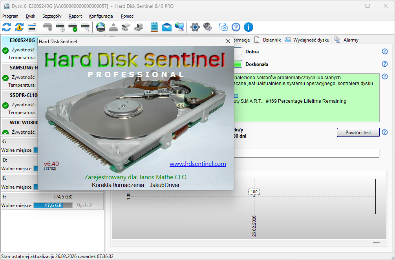
Task: Click green check icon of E300S240G disk
Action: pyautogui.click(x=5, y=51)
